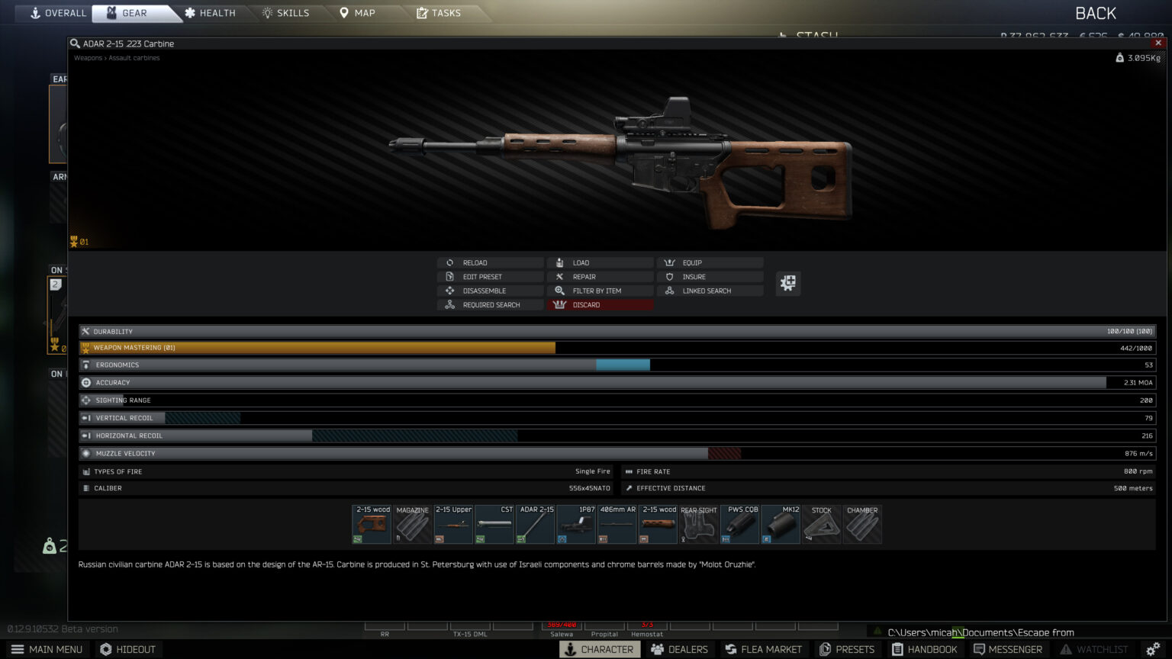Choose Insure action

[x=710, y=277]
